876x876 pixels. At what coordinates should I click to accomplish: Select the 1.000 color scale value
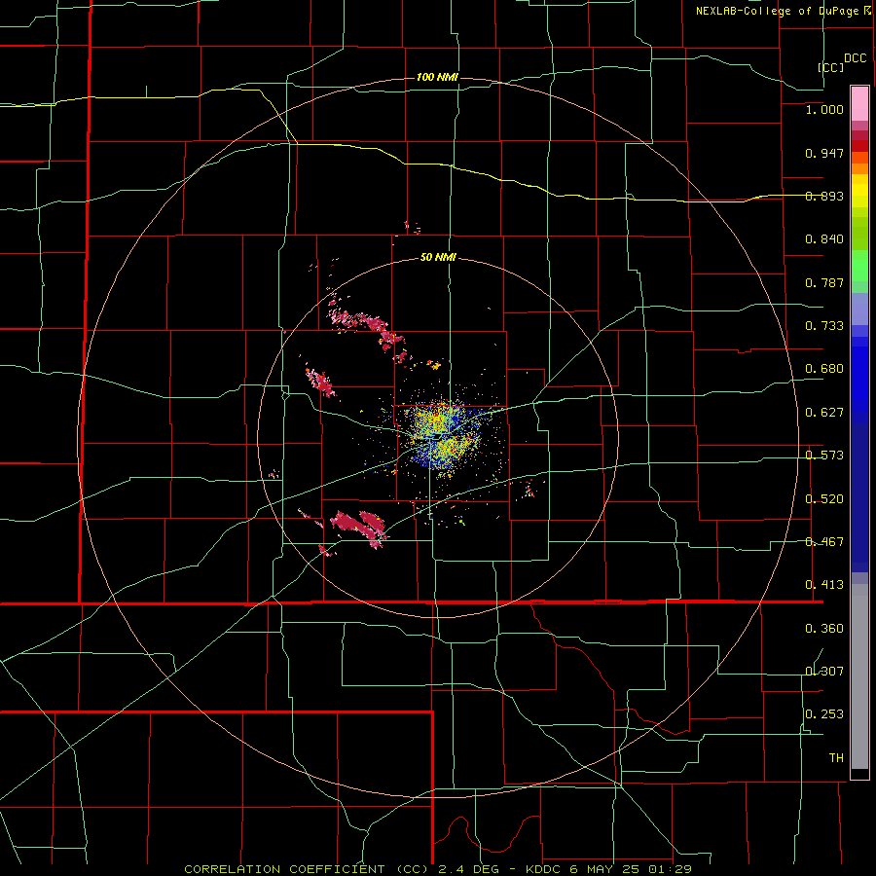click(x=824, y=110)
